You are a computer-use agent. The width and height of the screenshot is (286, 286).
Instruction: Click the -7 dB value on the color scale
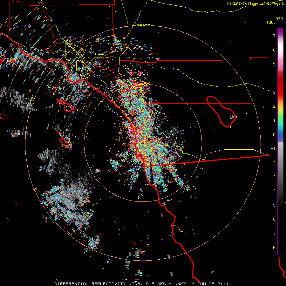coord(273,233)
